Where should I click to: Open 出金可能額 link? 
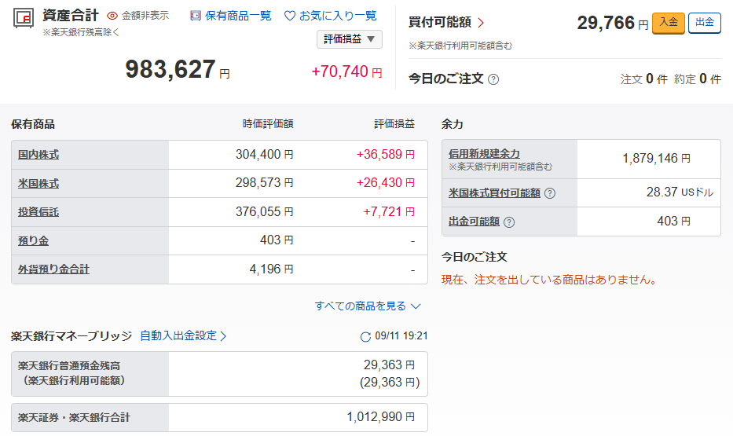(x=474, y=222)
